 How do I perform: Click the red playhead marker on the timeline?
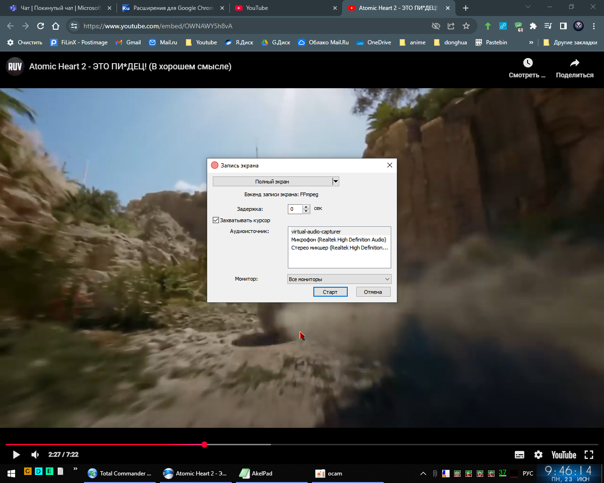[204, 444]
